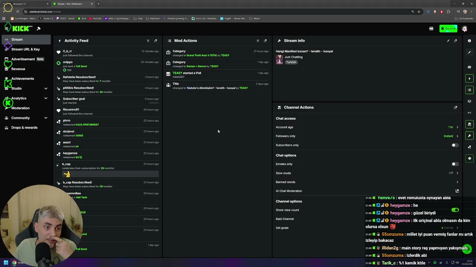Click the Go Live button
The height and width of the screenshot is (267, 476).
448,29
